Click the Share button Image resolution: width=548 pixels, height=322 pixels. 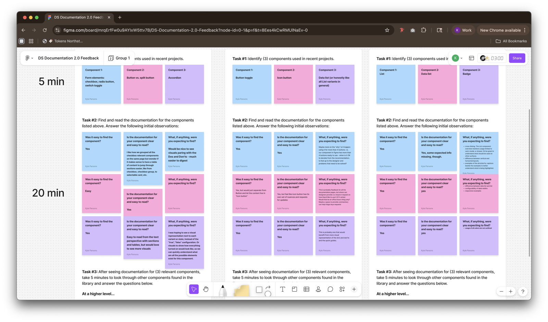pyautogui.click(x=517, y=58)
